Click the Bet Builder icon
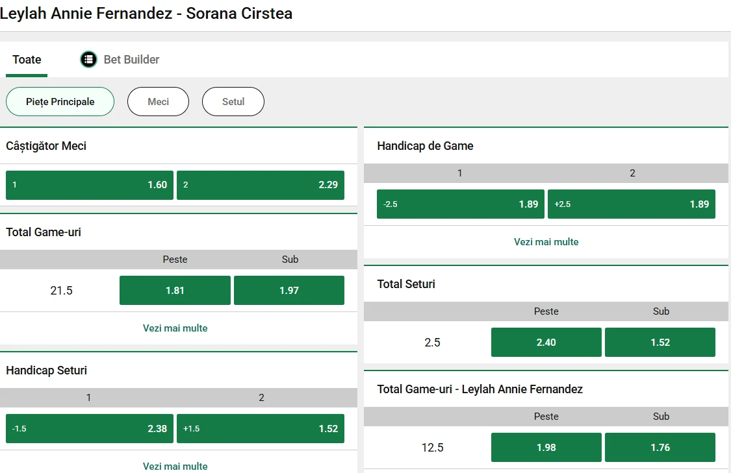This screenshot has height=473, width=731. tap(88, 60)
